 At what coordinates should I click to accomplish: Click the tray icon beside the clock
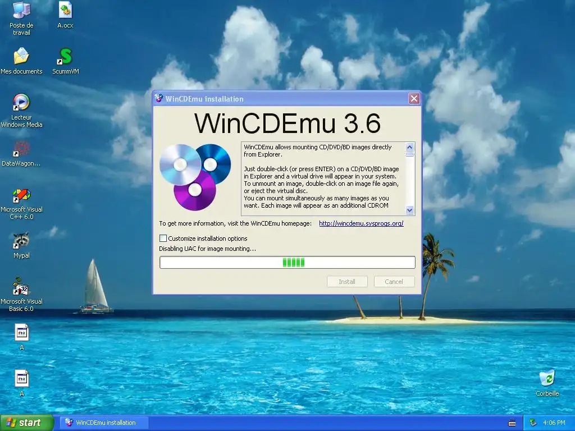[533, 423]
